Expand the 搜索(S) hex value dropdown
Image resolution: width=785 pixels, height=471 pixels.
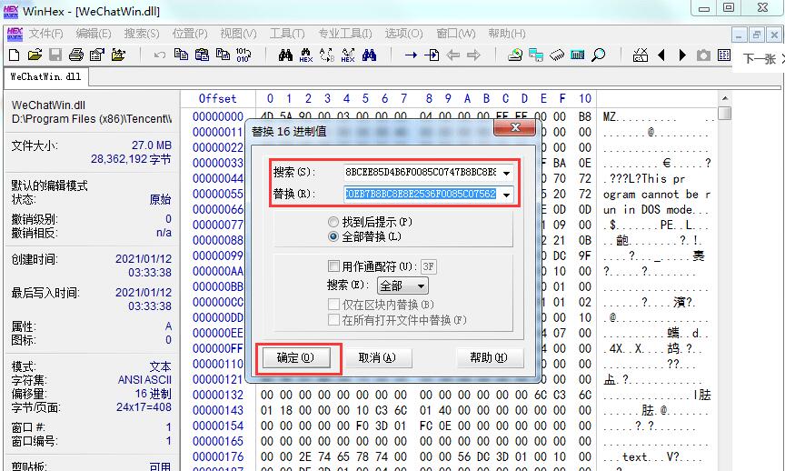pyautogui.click(x=505, y=172)
